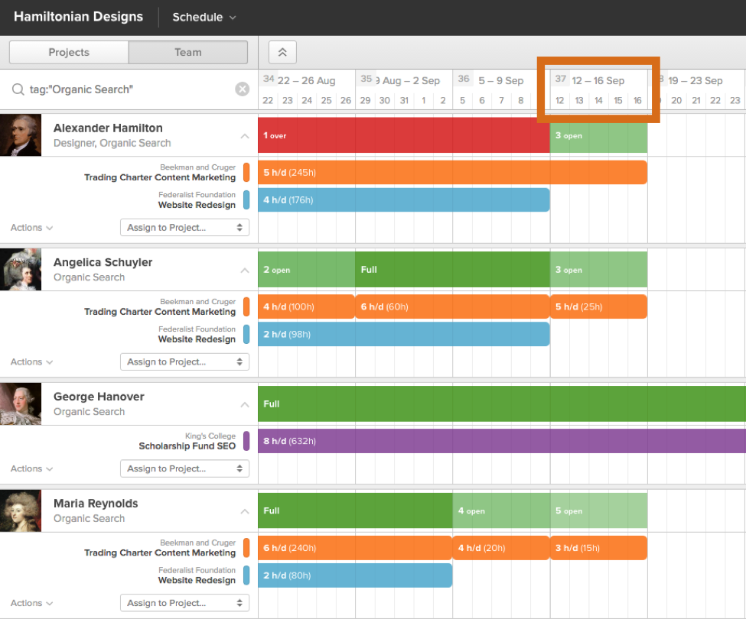The image size is (746, 619).
Task: Clear the Organic Search tag filter
Action: (242, 89)
